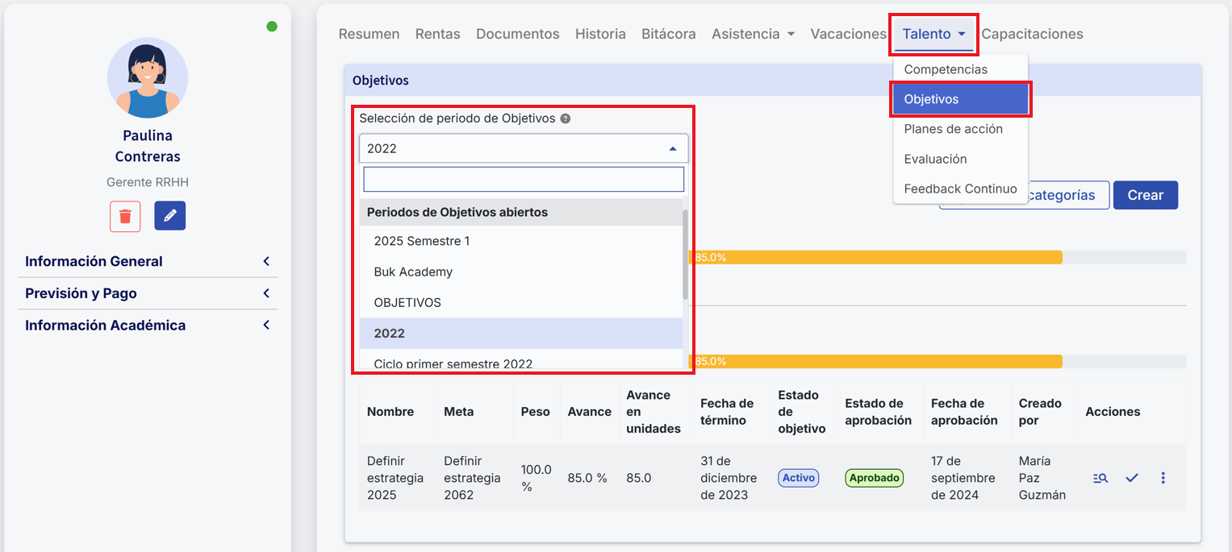Viewport: 1232px width, 552px height.
Task: Switch to the Documentos tab
Action: click(517, 34)
